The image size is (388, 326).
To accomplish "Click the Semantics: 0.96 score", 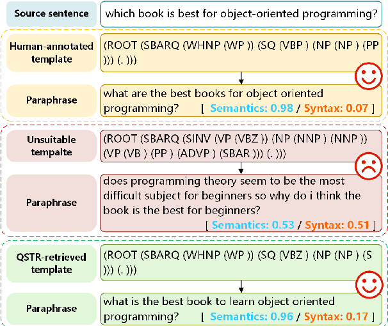I will 252,316.
